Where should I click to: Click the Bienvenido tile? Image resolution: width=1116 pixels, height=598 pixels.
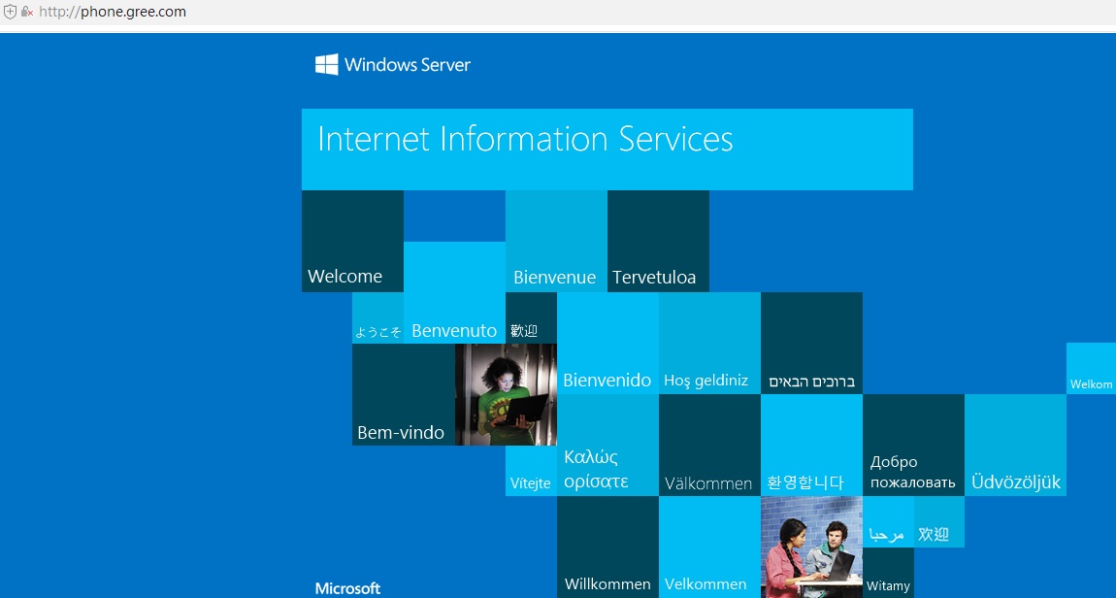[x=607, y=343]
